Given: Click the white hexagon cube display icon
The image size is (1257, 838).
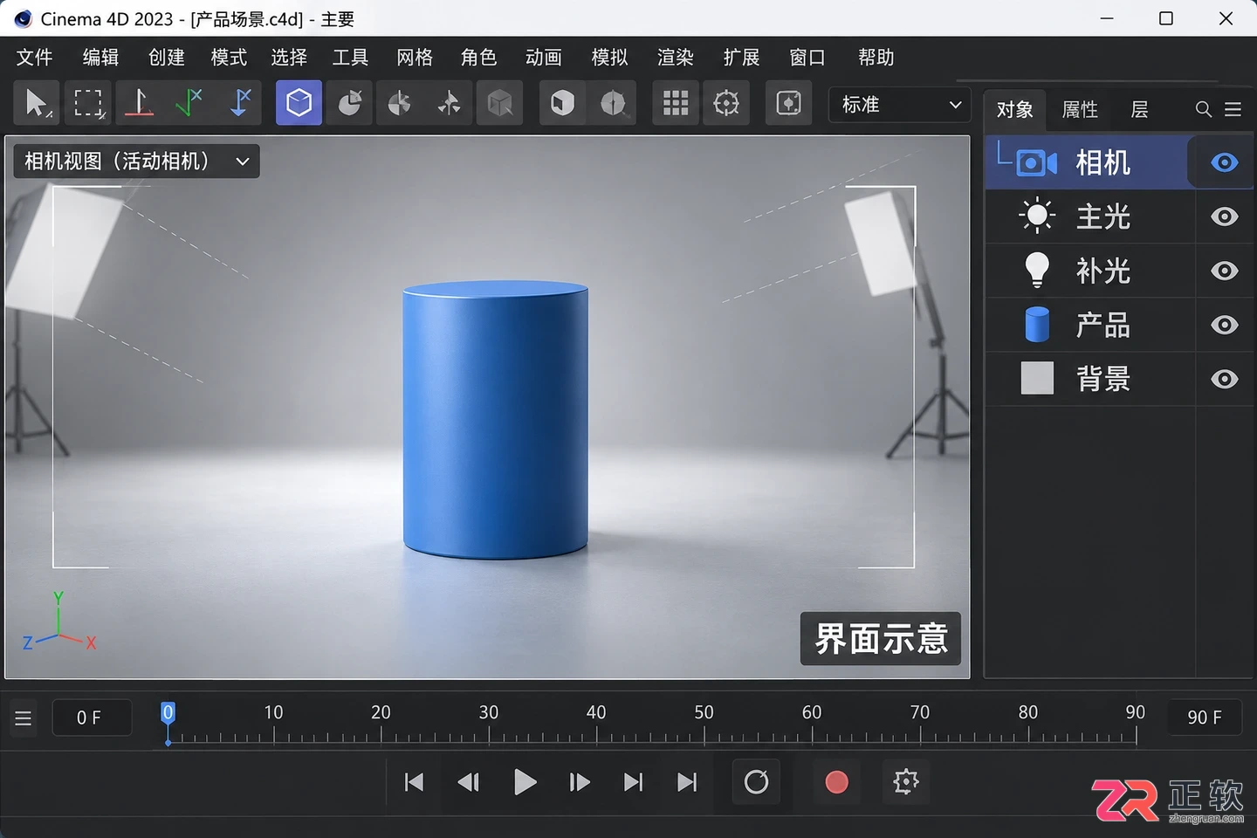Looking at the screenshot, I should (562, 103).
